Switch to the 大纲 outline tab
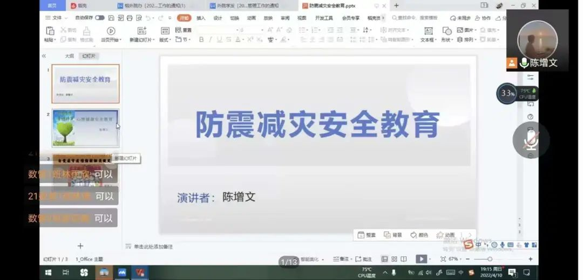 click(69, 56)
